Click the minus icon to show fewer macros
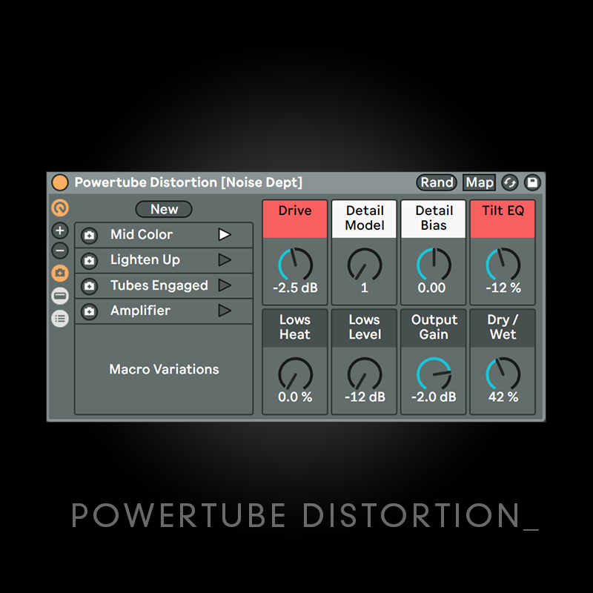 60,251
